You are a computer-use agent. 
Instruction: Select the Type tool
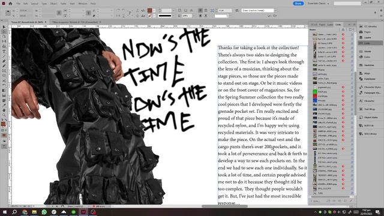click(x=4, y=52)
